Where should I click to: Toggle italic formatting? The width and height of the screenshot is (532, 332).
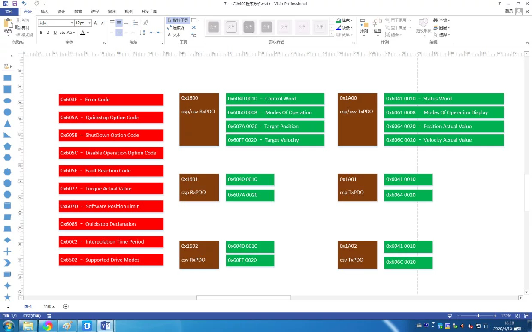(48, 33)
